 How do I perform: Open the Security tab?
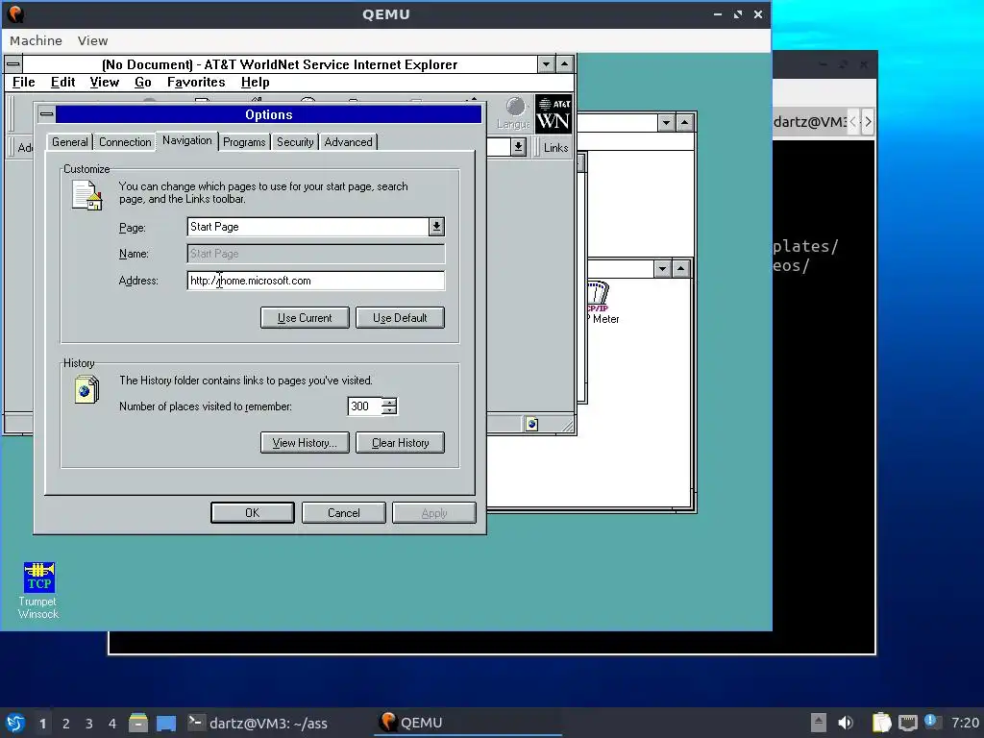(295, 142)
